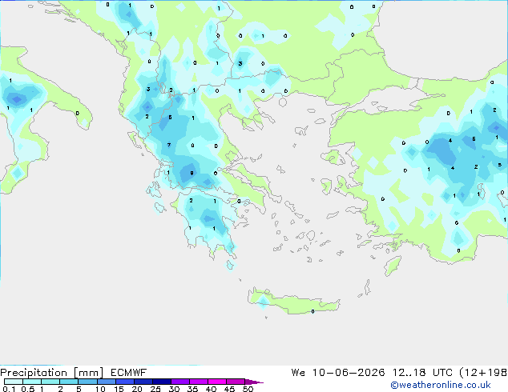Click the '0' value on Crete
Viewport: 508px width, 392px height.
click(312, 311)
